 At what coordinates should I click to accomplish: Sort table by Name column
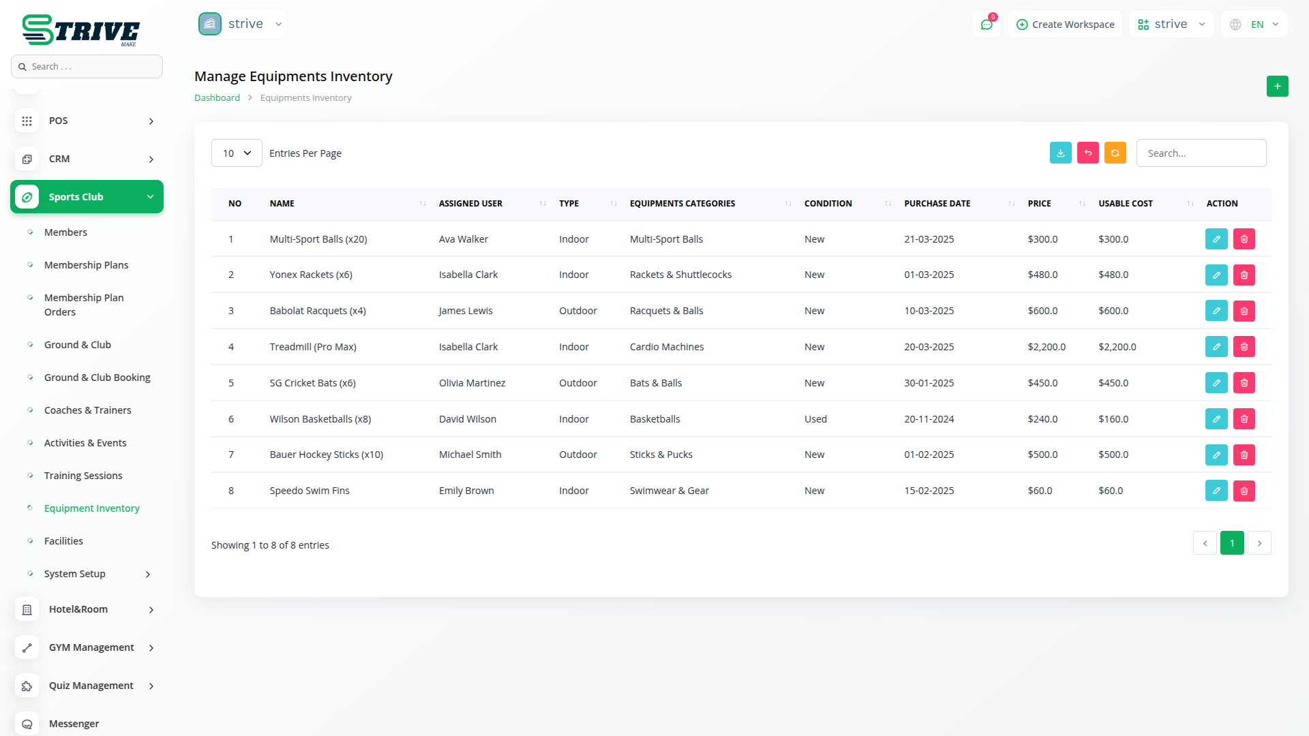click(422, 204)
